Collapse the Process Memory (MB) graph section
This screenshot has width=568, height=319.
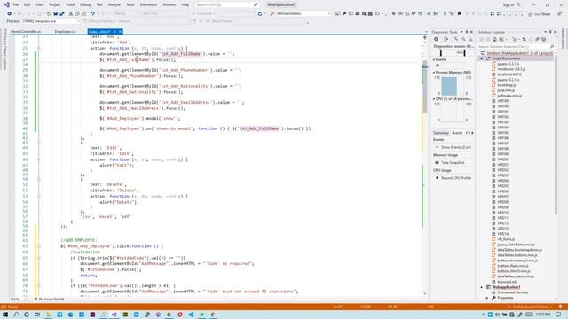[x=434, y=73]
